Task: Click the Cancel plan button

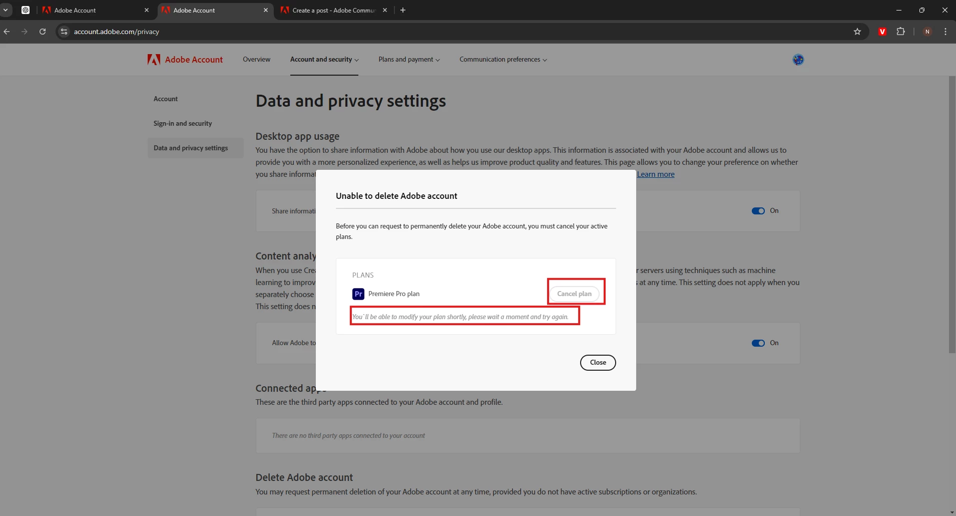Action: pos(575,294)
